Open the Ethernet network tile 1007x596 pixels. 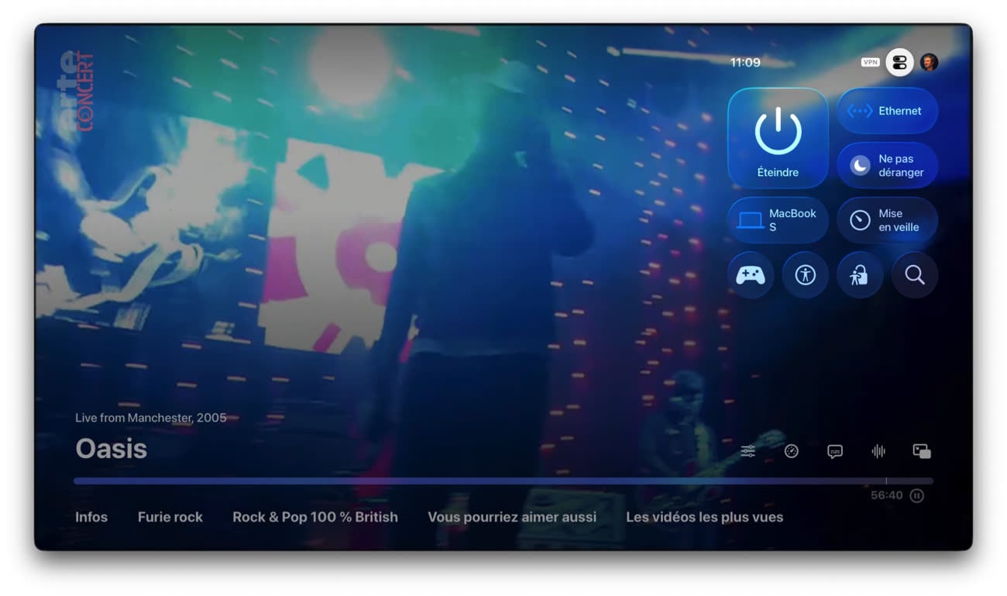click(x=887, y=111)
